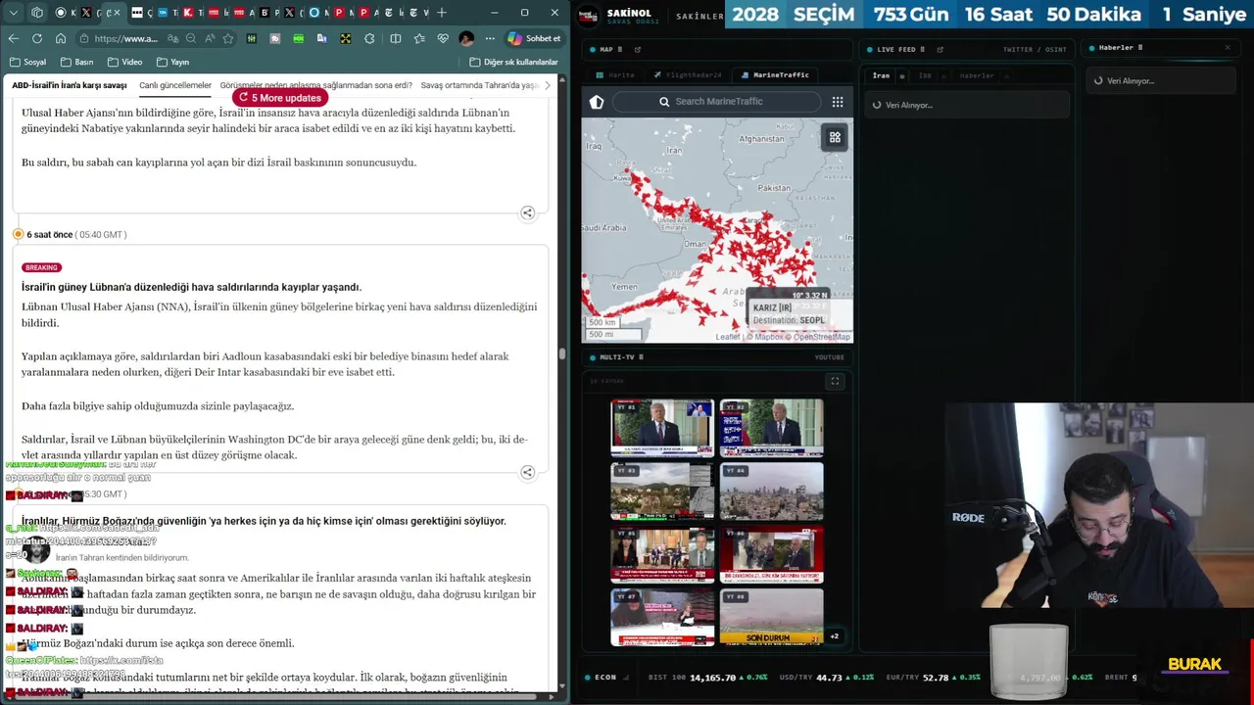Screen dimensions: 1254x705
Task: Open the browser home page
Action: coord(61,38)
